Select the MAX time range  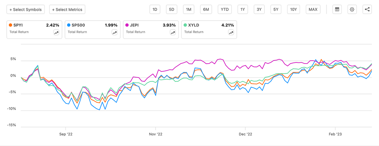pyautogui.click(x=313, y=9)
